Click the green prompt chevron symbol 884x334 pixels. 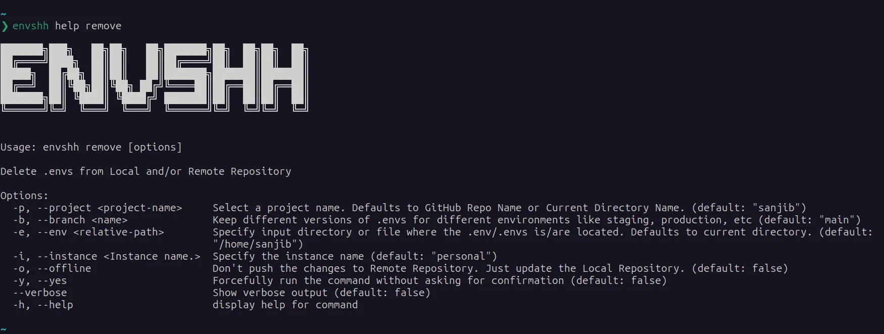coord(5,26)
